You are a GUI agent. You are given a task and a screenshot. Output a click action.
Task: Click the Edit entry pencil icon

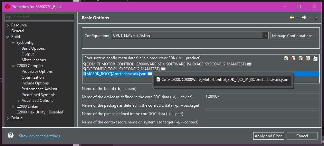[x=300, y=58]
